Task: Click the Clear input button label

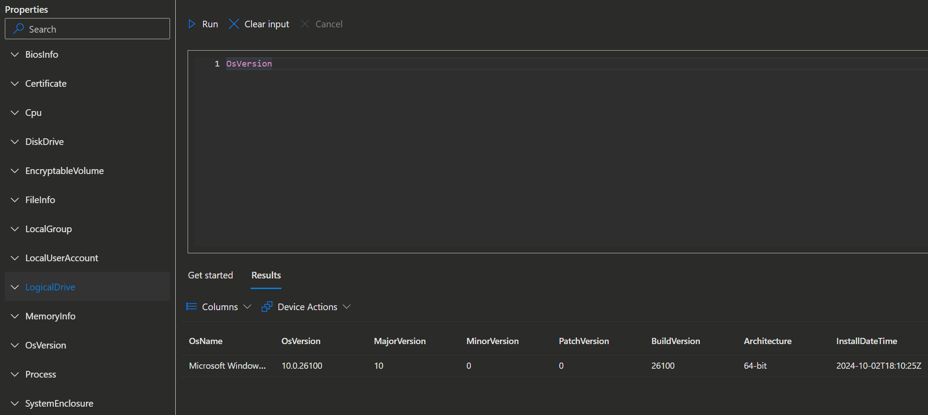Action: 267,24
